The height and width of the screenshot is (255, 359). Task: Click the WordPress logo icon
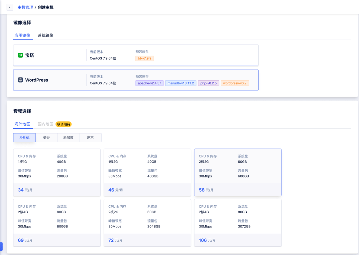coord(20,80)
